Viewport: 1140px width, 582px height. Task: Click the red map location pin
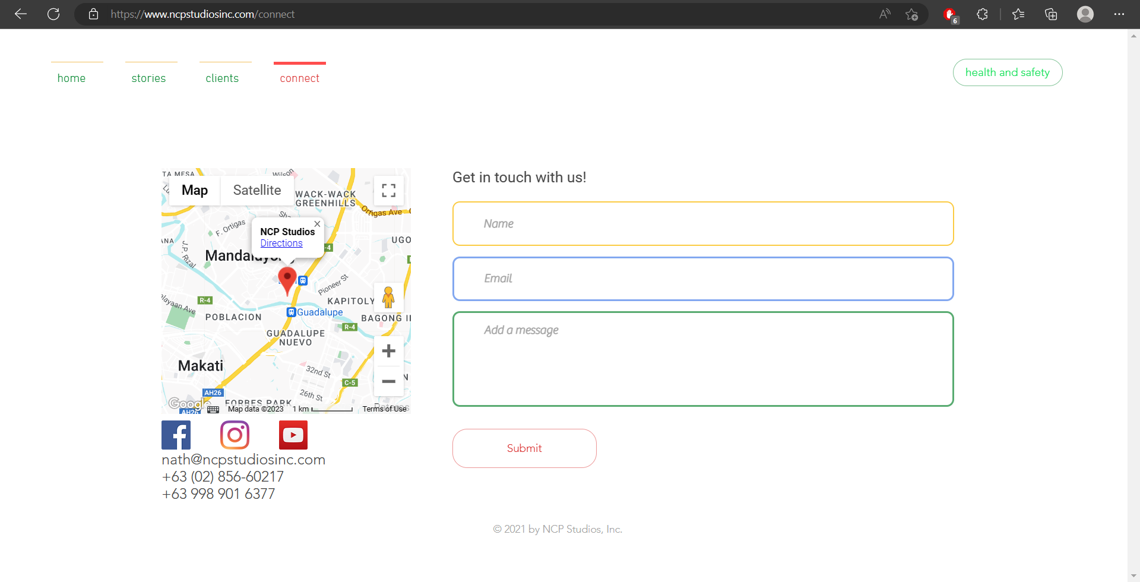(x=287, y=281)
